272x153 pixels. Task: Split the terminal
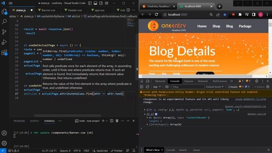[111, 121]
